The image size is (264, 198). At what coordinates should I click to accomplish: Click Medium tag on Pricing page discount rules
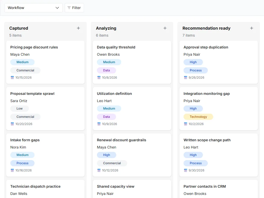click(22, 62)
